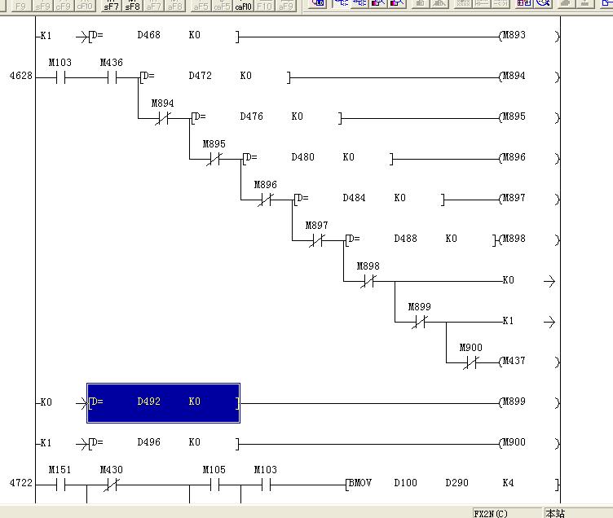Select the M437 output coil
The width and height of the screenshot is (613, 518).
[514, 362]
